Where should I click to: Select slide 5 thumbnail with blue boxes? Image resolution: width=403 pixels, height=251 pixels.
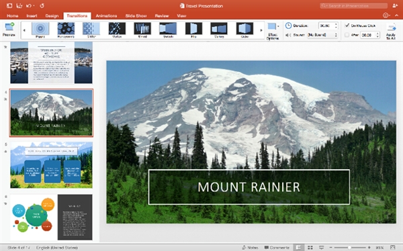pyautogui.click(x=51, y=164)
